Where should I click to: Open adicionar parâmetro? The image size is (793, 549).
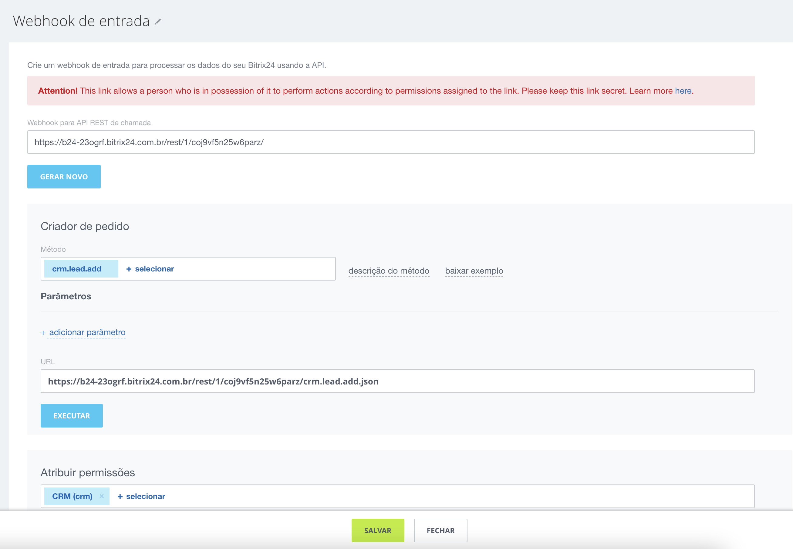point(87,332)
